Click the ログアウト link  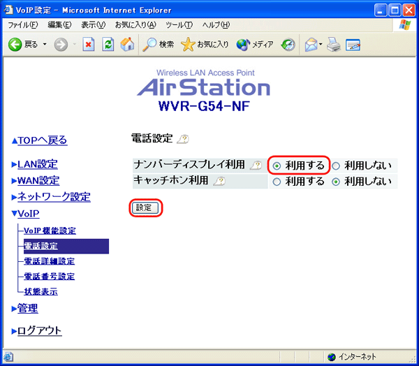tap(40, 330)
